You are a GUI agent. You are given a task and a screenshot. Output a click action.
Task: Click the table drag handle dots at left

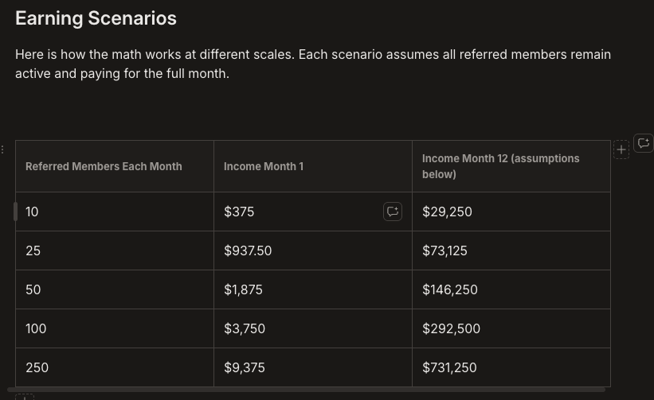[2, 150]
